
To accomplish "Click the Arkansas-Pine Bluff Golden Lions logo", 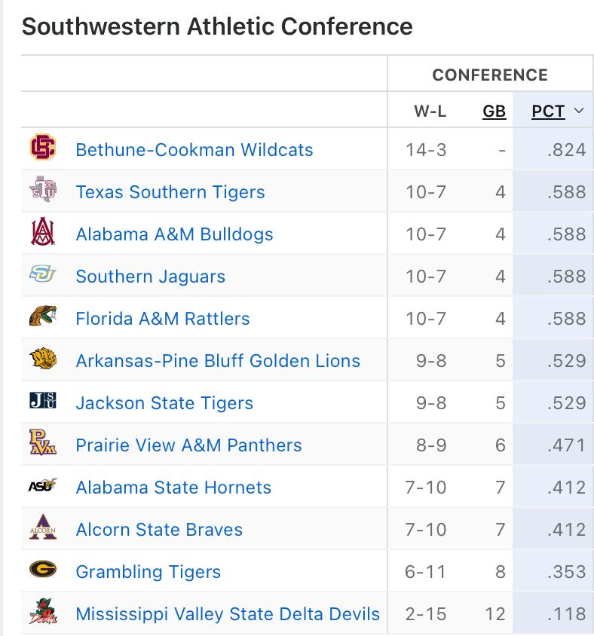I will point(43,360).
